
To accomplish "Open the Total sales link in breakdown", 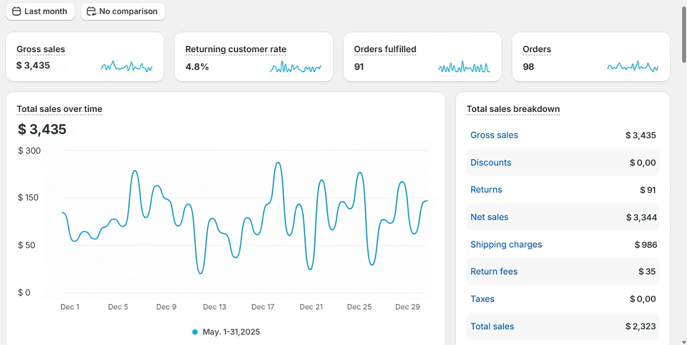I will click(x=492, y=326).
